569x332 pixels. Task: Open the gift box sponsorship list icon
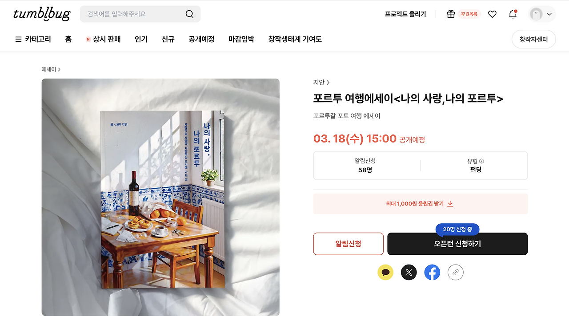[x=451, y=14]
